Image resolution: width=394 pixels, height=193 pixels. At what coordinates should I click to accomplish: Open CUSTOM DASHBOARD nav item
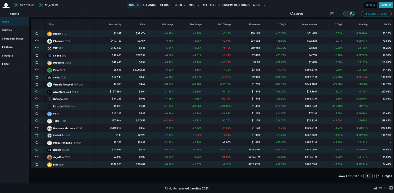(236, 5)
